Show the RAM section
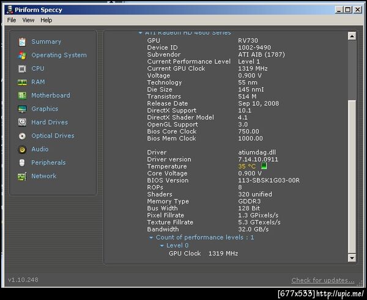Image resolution: width=367 pixels, height=300 pixels. click(x=38, y=82)
